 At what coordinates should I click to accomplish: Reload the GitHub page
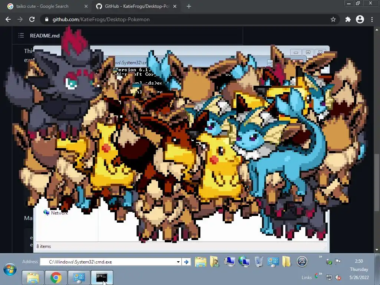click(x=32, y=19)
